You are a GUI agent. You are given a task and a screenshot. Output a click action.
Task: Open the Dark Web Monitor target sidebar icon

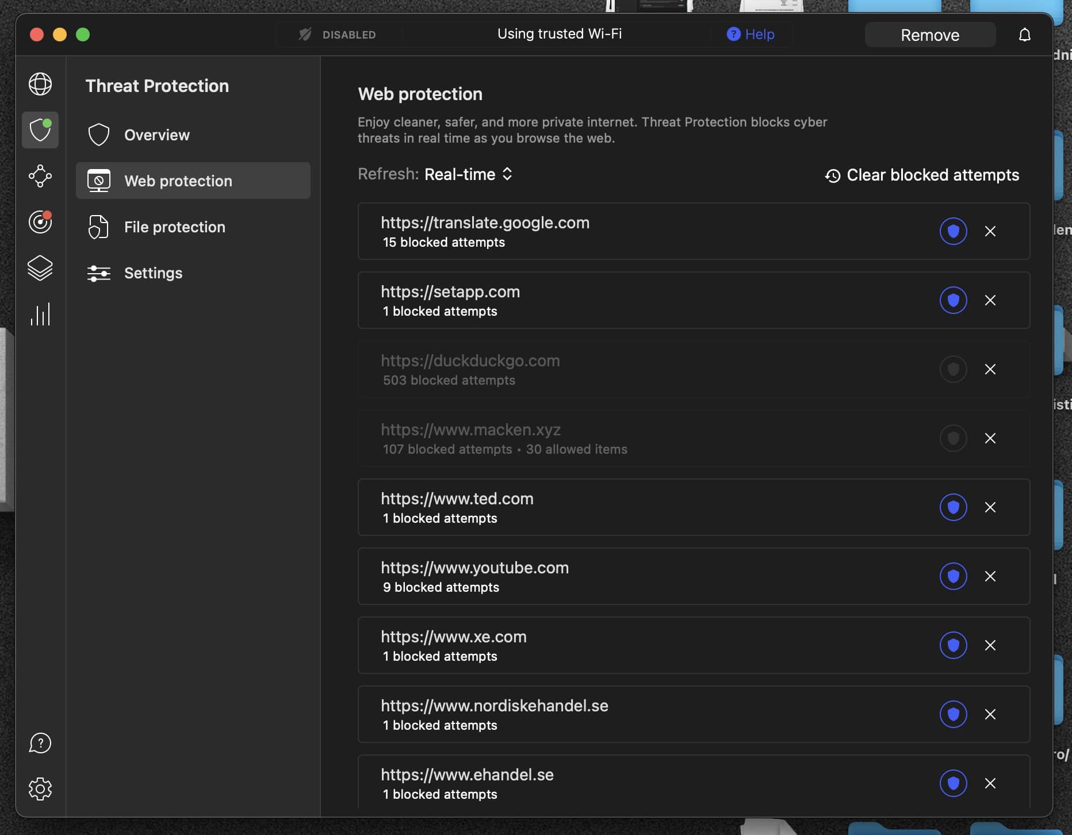[40, 222]
